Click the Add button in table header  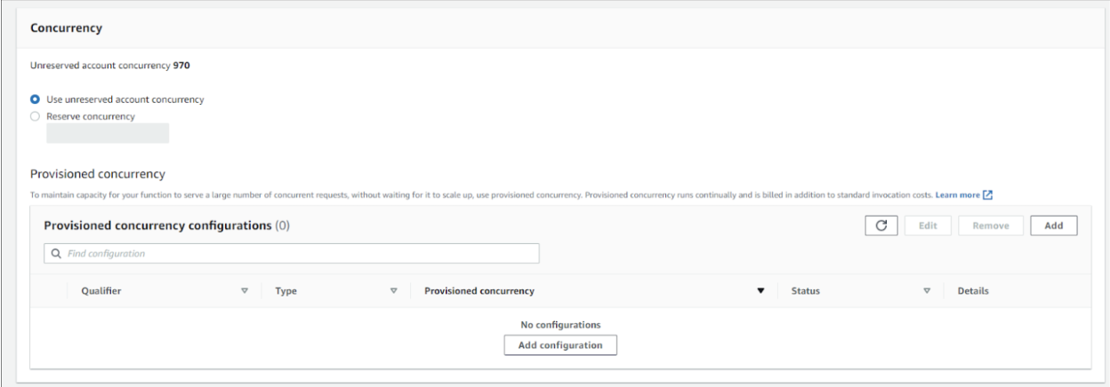point(1054,225)
